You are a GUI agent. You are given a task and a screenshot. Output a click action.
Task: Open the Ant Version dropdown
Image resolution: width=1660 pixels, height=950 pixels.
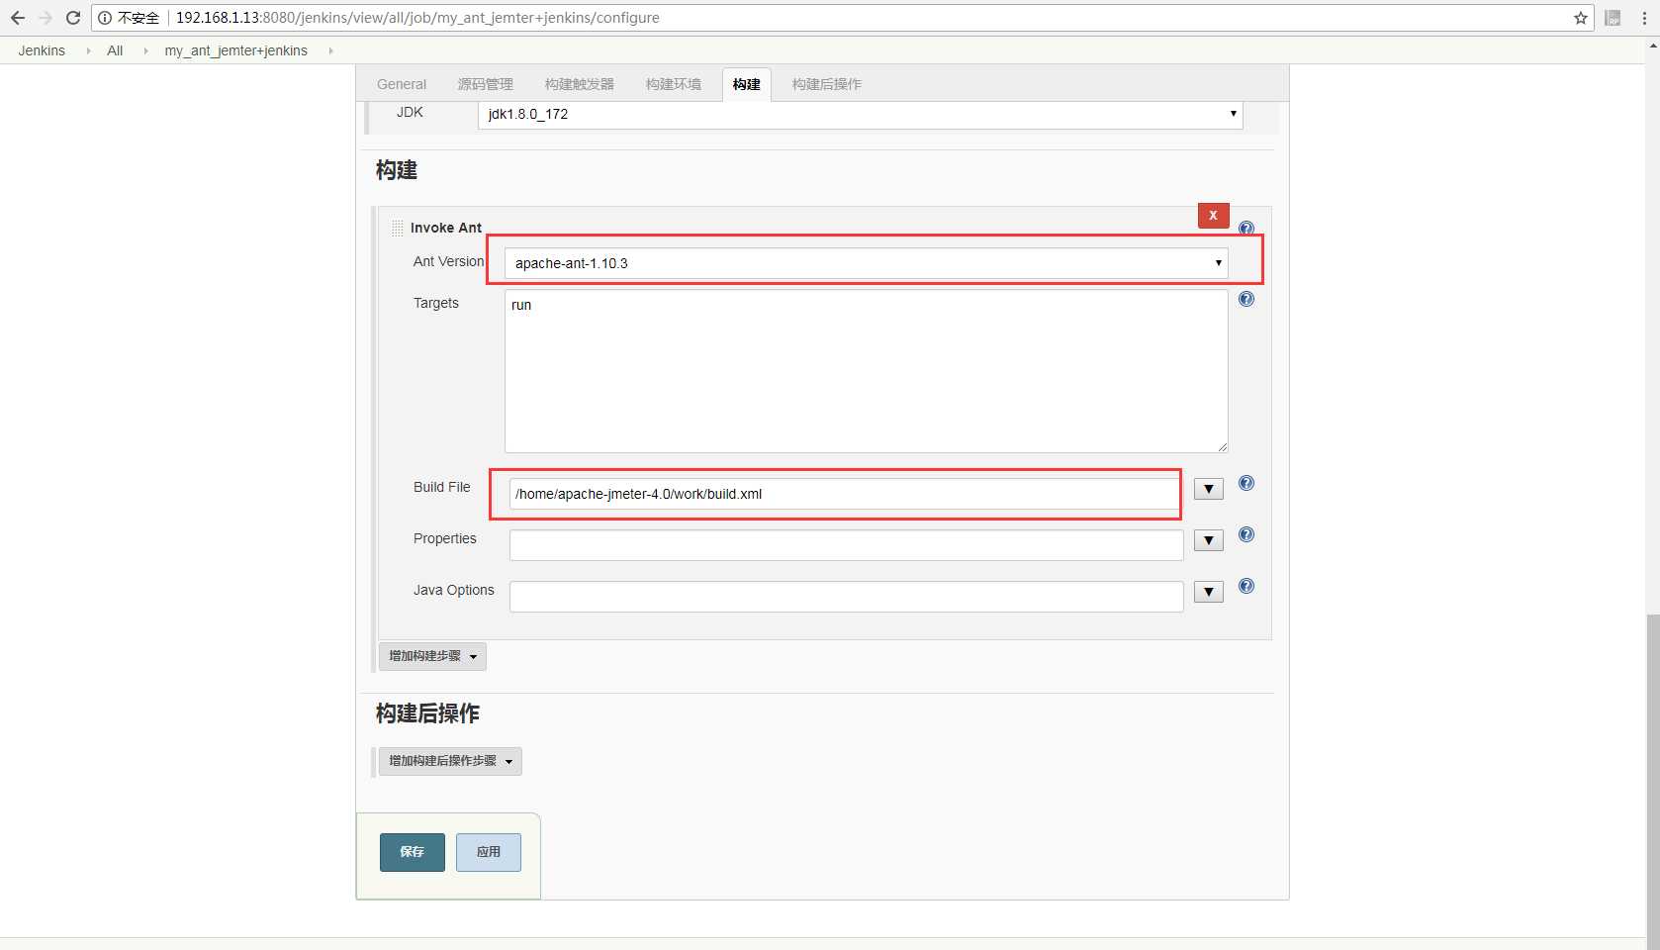pos(866,263)
